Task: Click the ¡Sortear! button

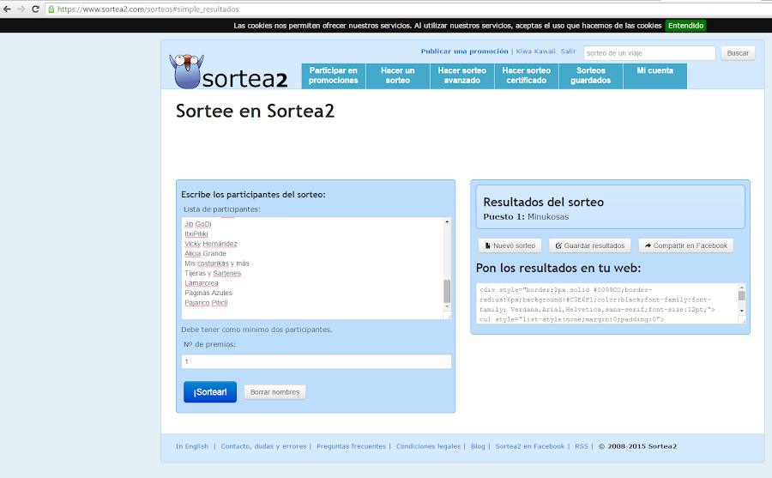Action: coord(210,392)
